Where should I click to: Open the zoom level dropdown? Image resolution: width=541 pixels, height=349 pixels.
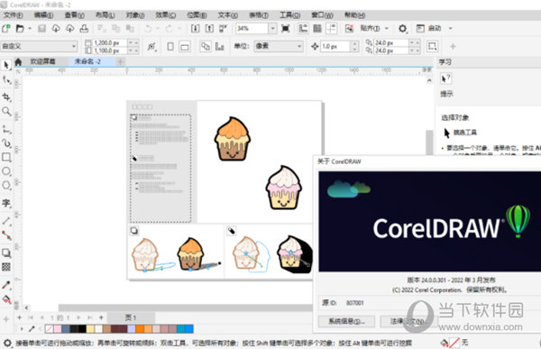coord(272,28)
